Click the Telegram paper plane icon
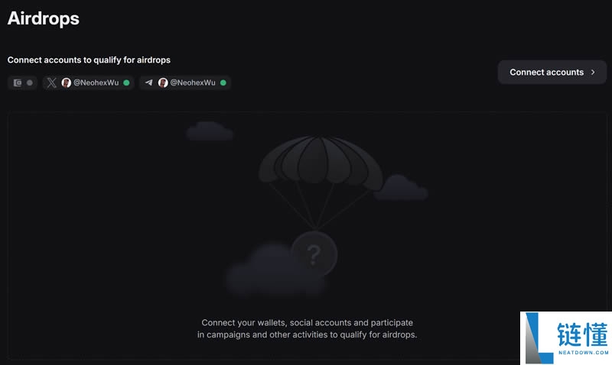The height and width of the screenshot is (365, 612). (148, 82)
